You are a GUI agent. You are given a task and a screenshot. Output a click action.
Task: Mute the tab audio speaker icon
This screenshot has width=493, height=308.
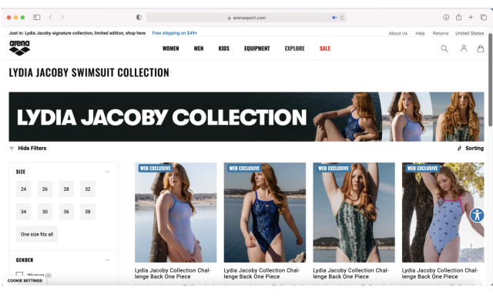(334, 18)
